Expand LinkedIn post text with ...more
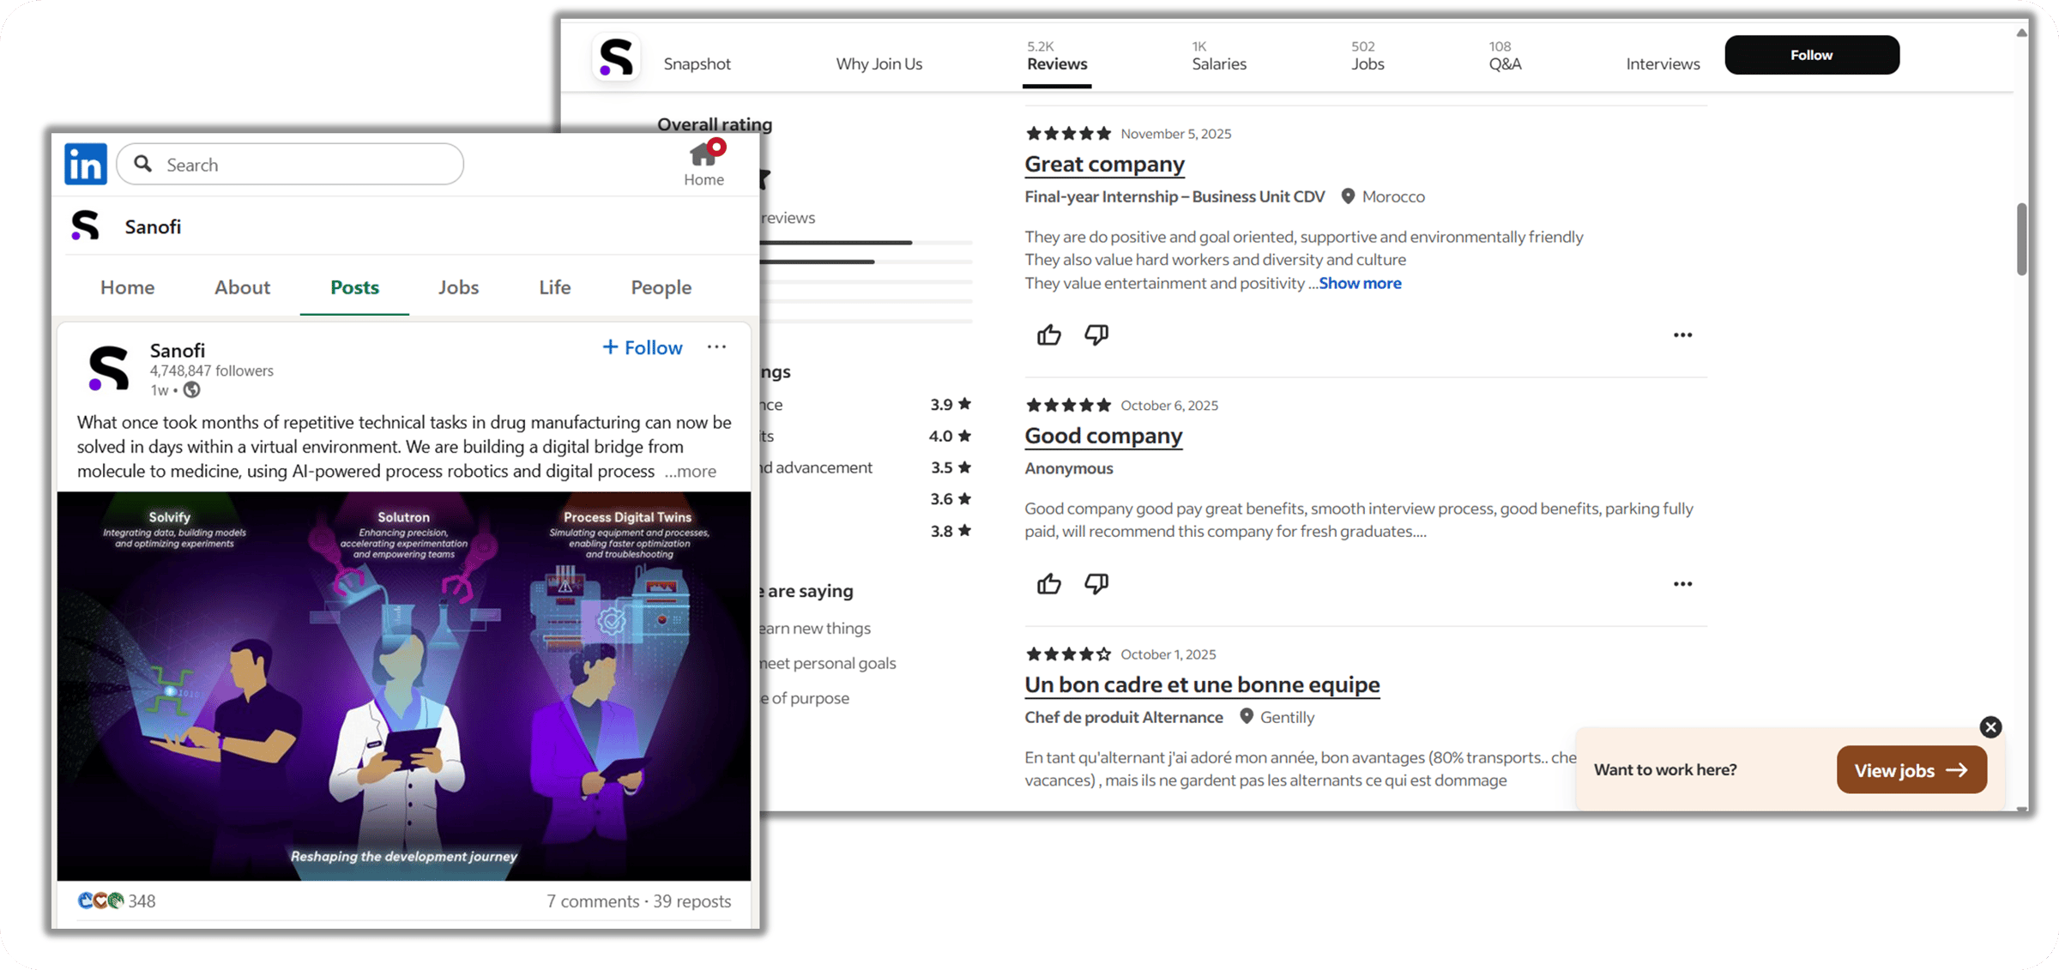The width and height of the screenshot is (2059, 970). point(691,471)
